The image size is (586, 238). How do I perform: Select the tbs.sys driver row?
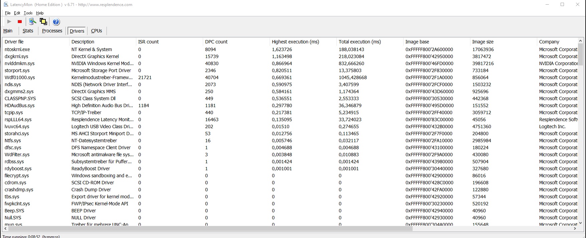click(x=290, y=197)
